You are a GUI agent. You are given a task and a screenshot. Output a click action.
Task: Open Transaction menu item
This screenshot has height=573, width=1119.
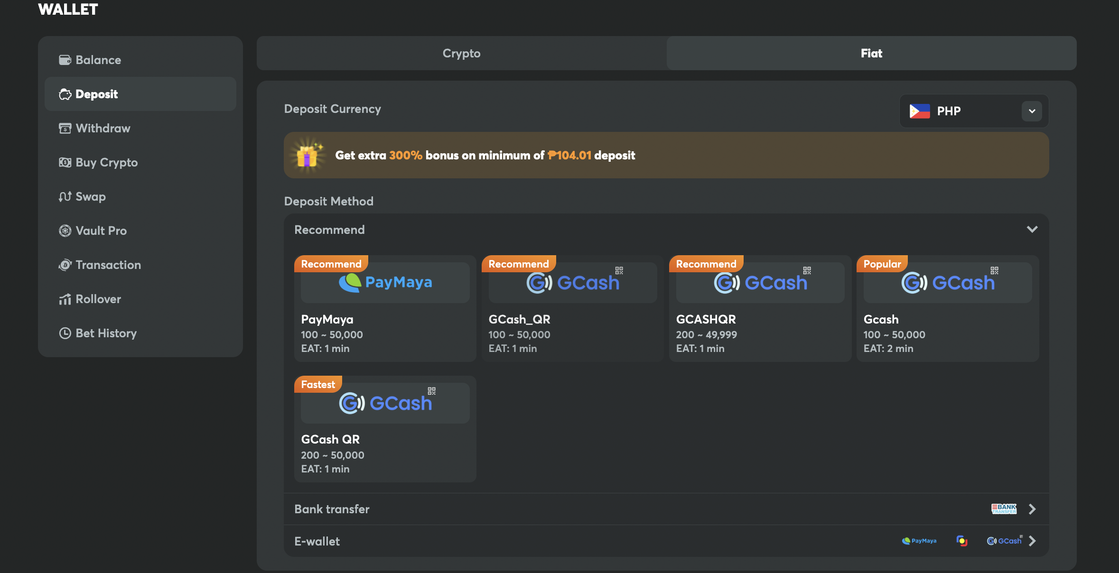coord(140,265)
